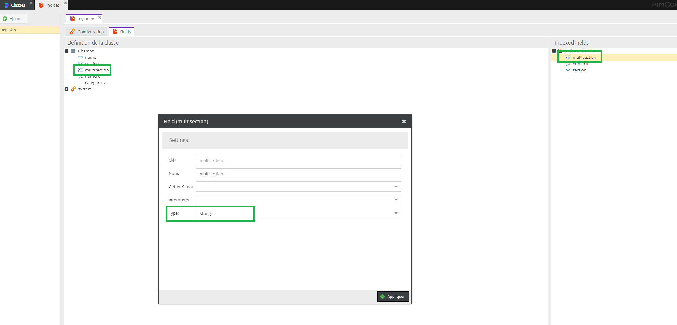This screenshot has width=677, height=325.
Task: Collapse the Champs tree node
Action: (66, 51)
